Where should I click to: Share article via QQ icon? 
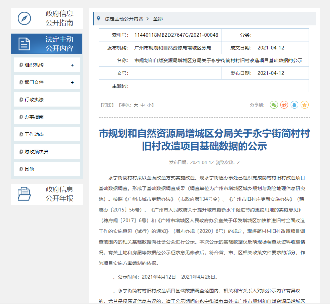click(x=294, y=105)
